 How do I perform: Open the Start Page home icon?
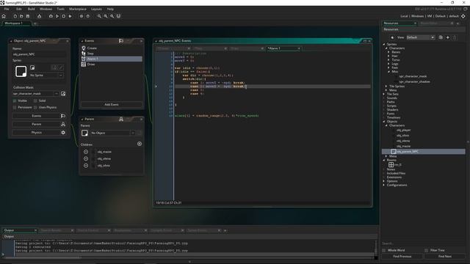click(x=4, y=16)
